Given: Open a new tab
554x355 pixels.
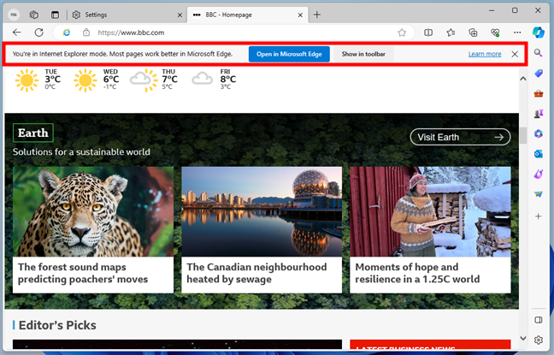Looking at the screenshot, I should 317,15.
